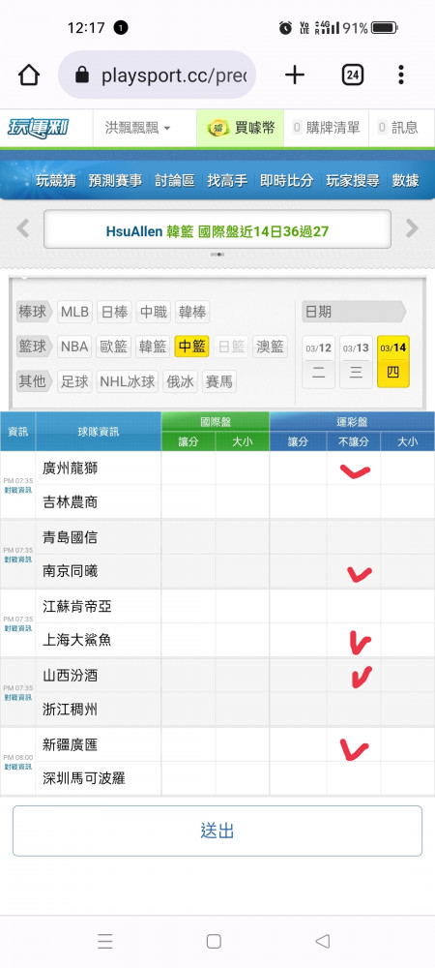Show the previous banner with left arrow
The width and height of the screenshot is (435, 968).
pos(23,228)
